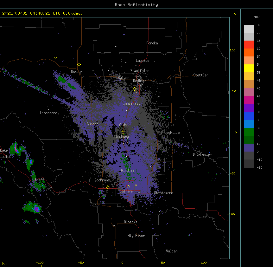Click the Sundre town label

point(92,124)
